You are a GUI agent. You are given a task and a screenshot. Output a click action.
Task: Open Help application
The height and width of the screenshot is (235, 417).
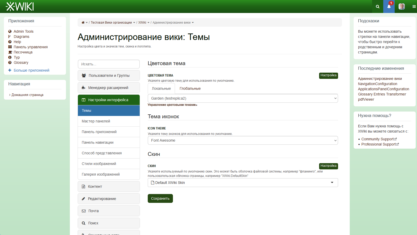pos(17,42)
